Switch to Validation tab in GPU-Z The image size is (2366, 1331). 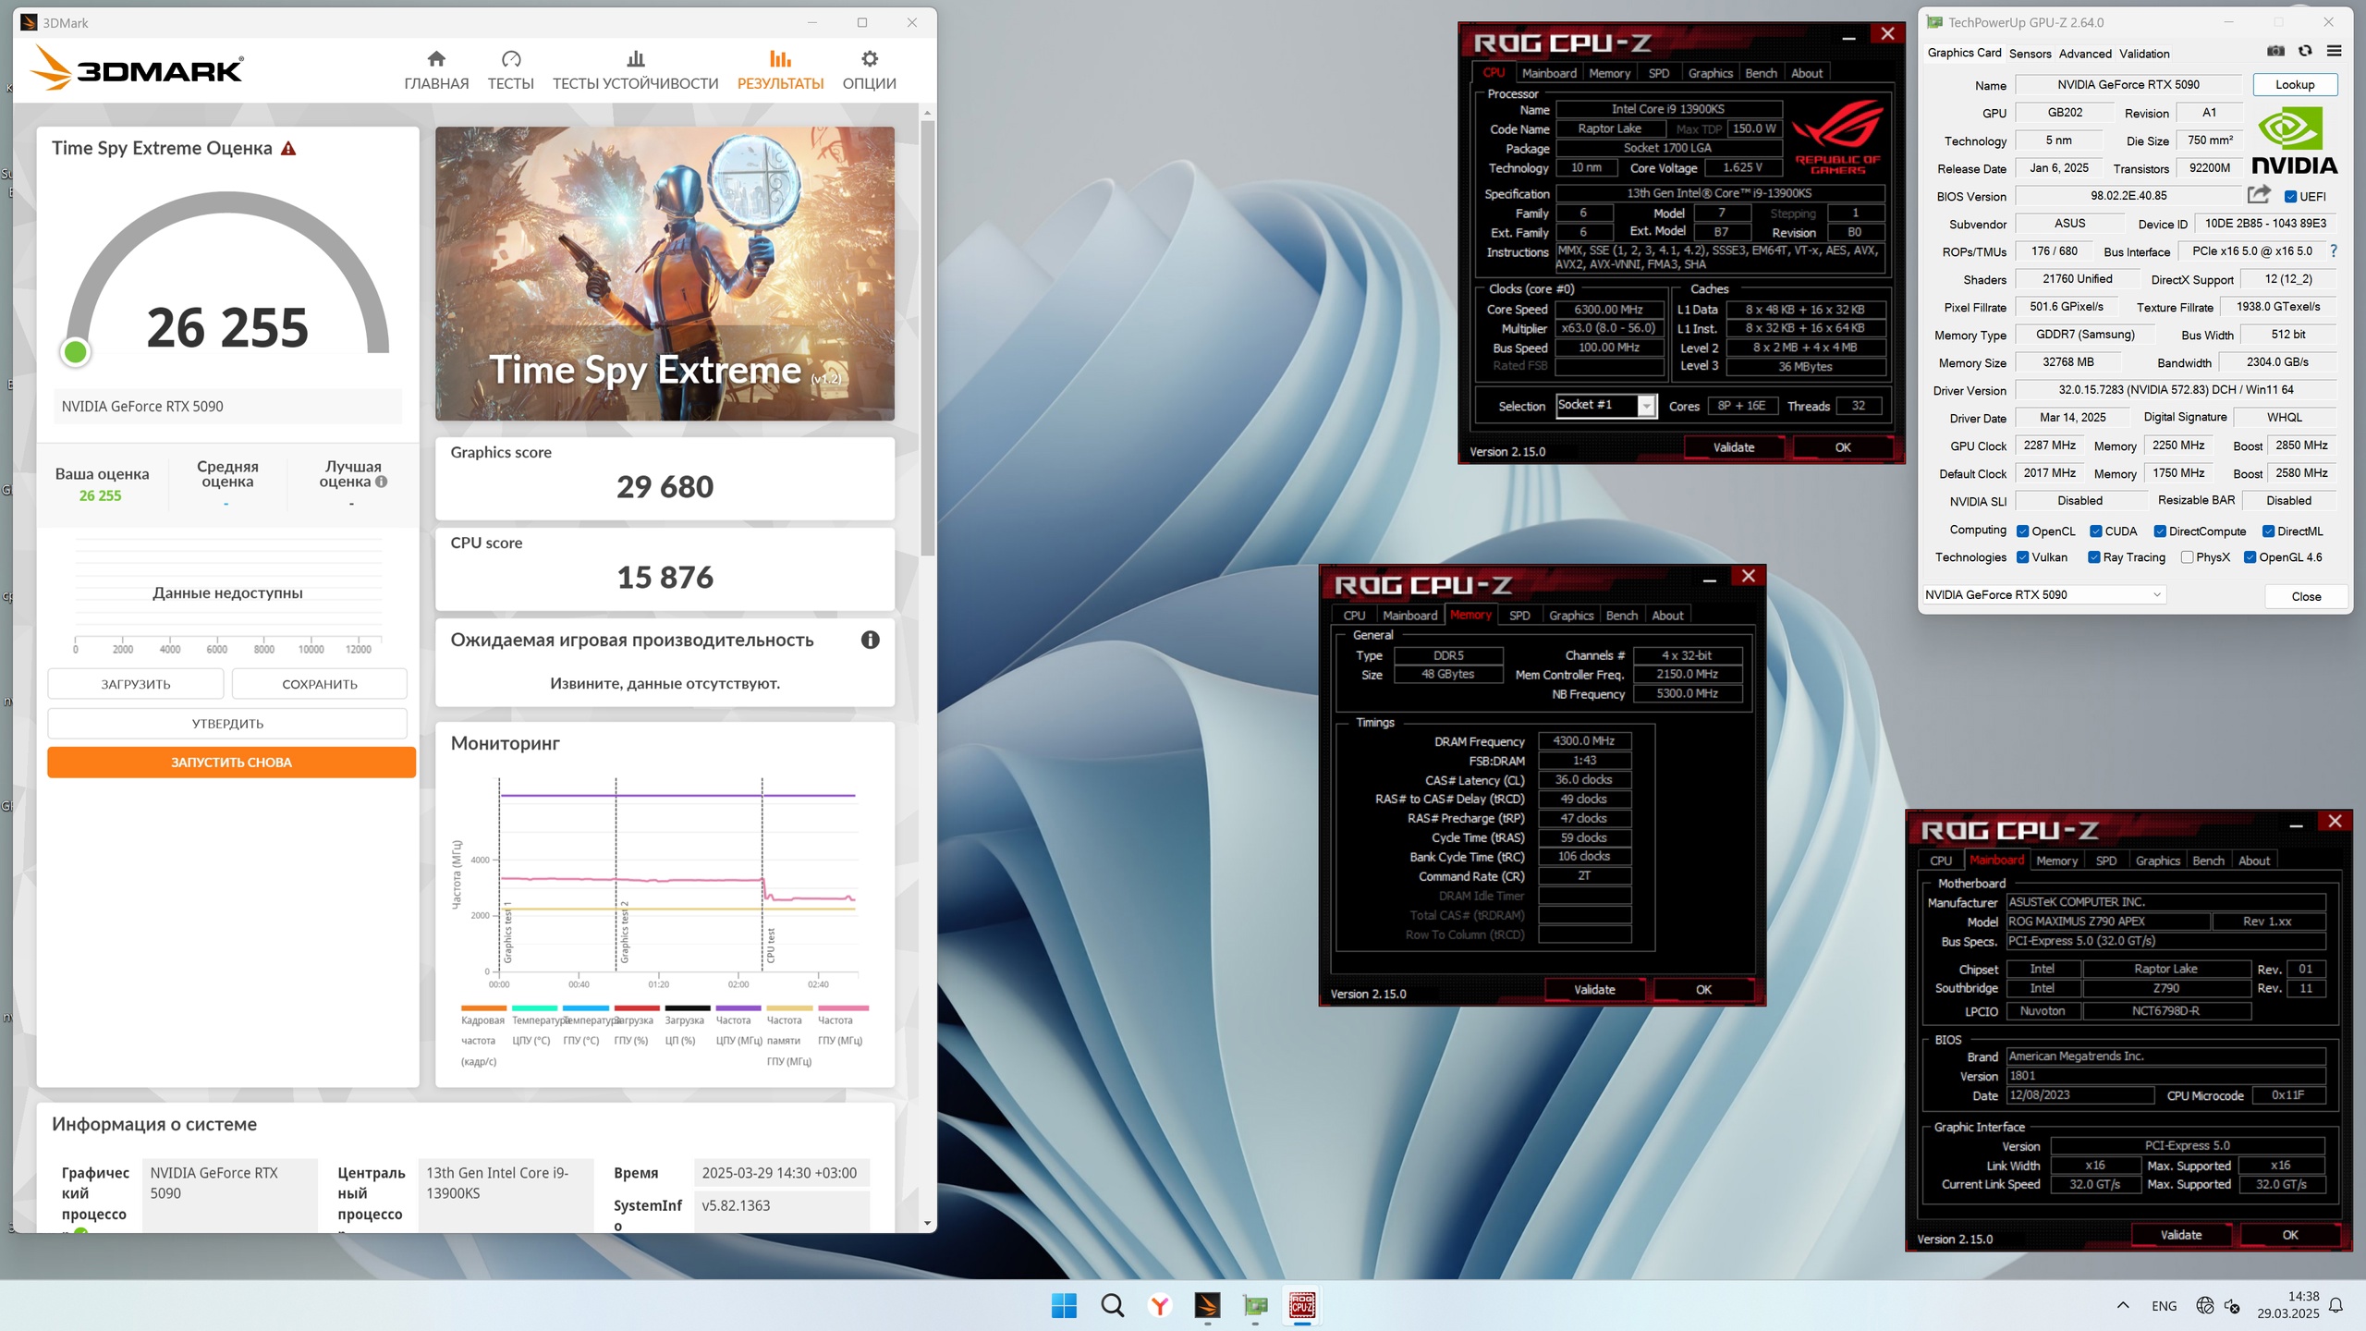pyautogui.click(x=2144, y=54)
